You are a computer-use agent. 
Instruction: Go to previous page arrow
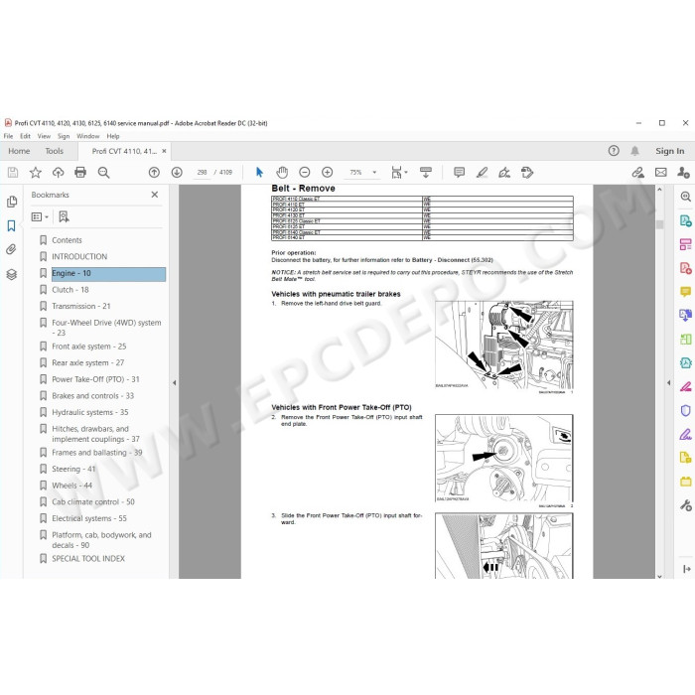pos(154,173)
